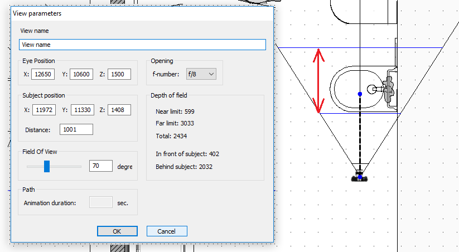Select the Eye Position X field
This screenshot has width=459, height=252.
tap(43, 74)
